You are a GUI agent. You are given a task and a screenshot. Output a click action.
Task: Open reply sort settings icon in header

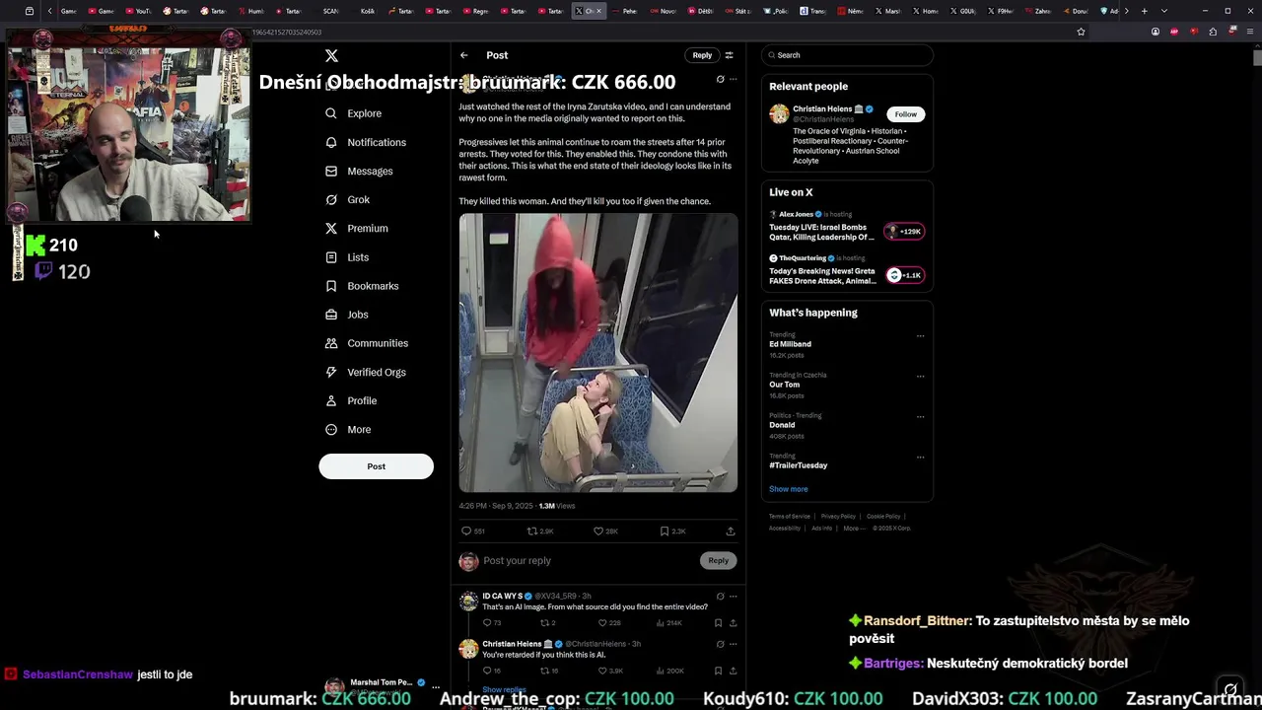[729, 55]
